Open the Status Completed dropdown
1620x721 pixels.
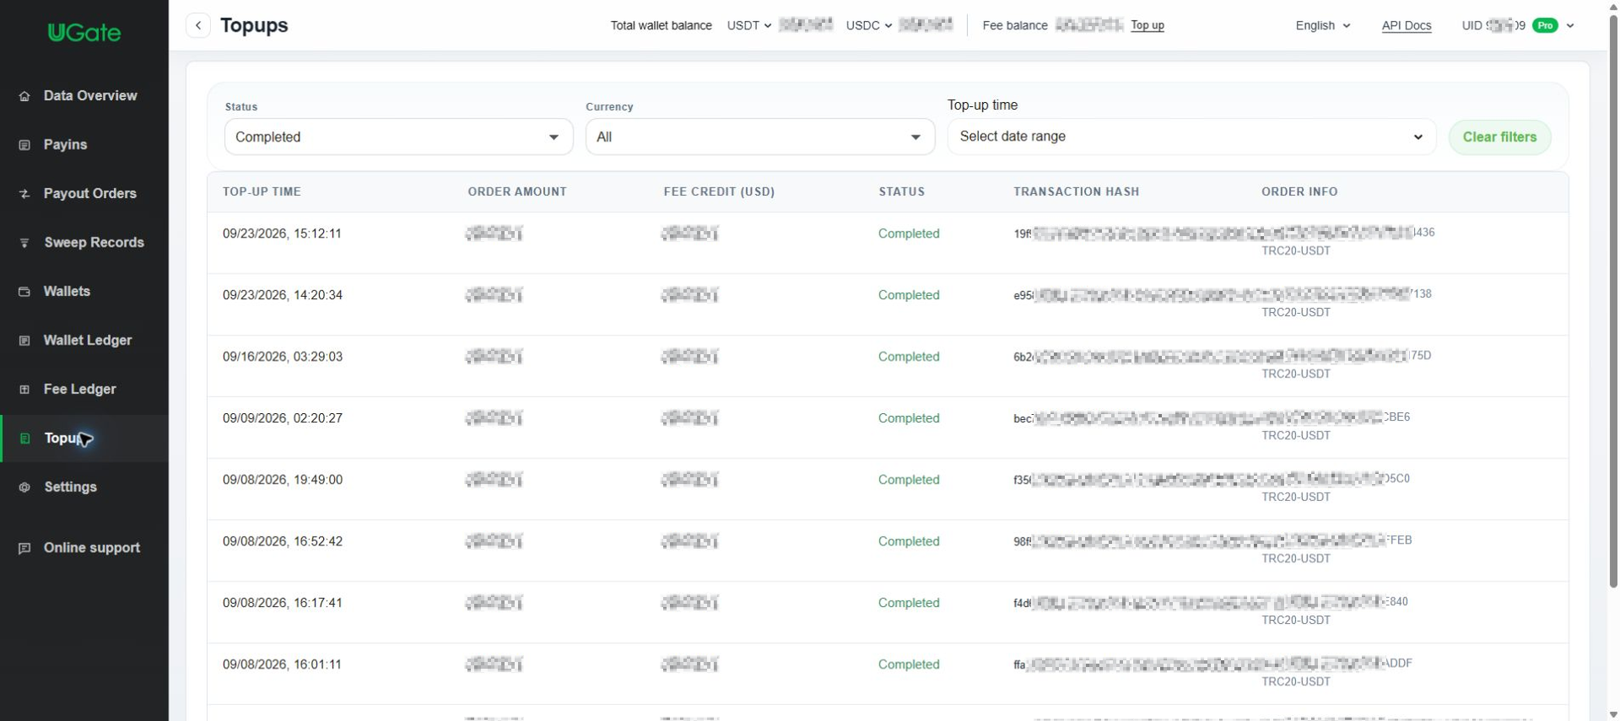[x=398, y=137]
